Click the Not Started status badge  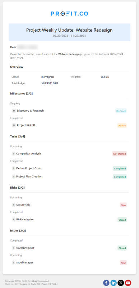coord(119,154)
